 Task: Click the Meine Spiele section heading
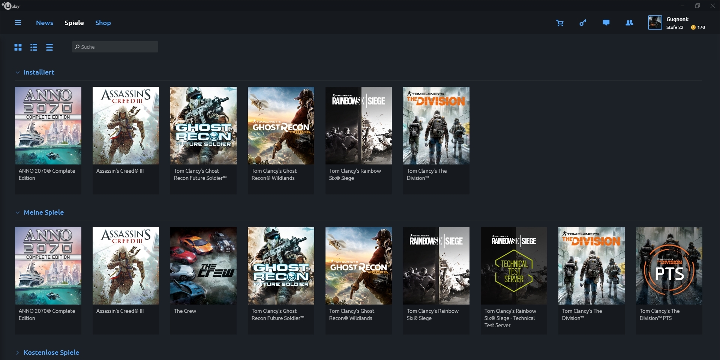pyautogui.click(x=44, y=212)
